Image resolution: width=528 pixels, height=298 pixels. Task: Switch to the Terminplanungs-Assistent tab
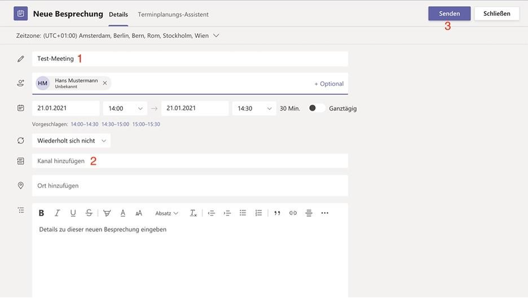173,15
